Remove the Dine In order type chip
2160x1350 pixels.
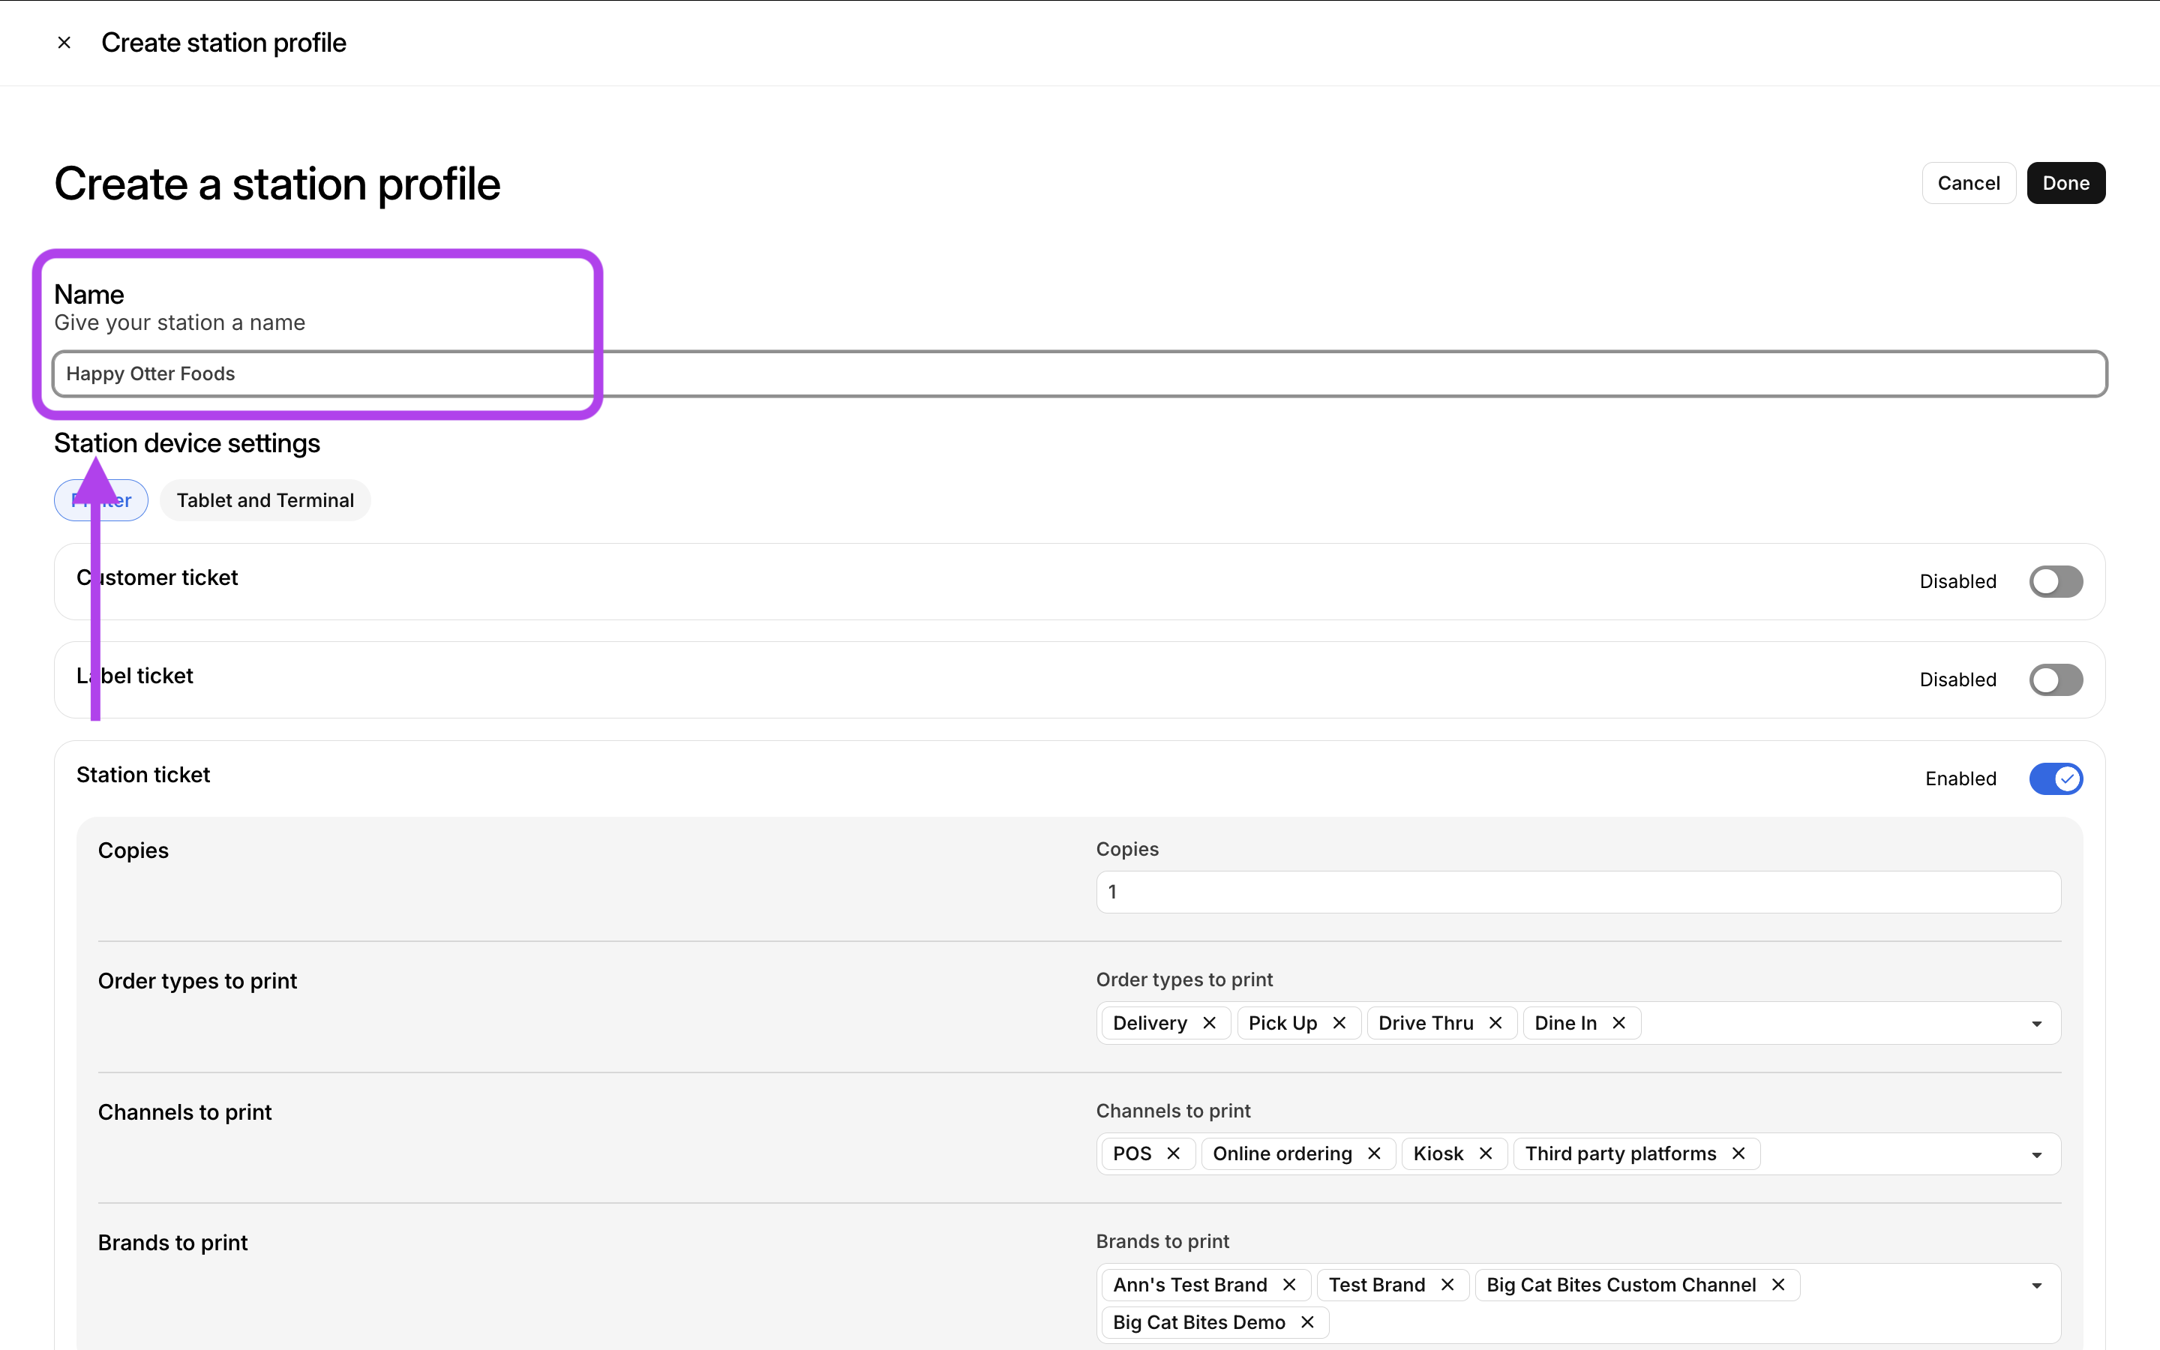(1619, 1022)
